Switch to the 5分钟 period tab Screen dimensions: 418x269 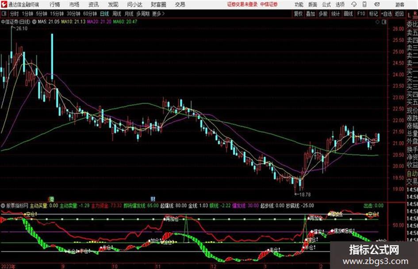(42, 14)
